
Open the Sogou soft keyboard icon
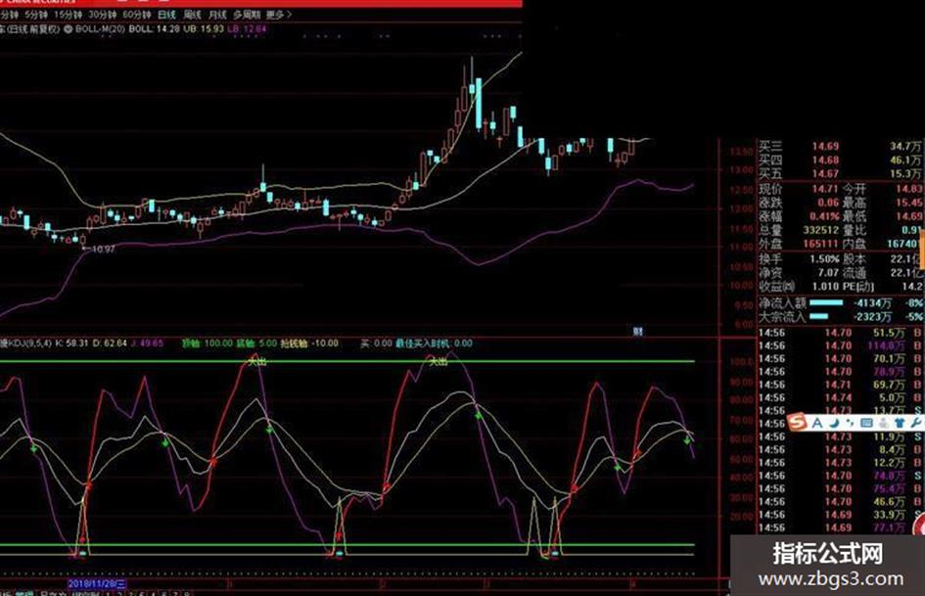click(x=866, y=423)
